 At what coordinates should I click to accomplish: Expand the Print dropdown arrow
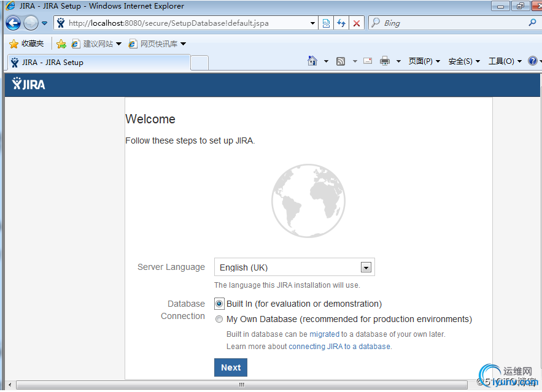coord(398,61)
